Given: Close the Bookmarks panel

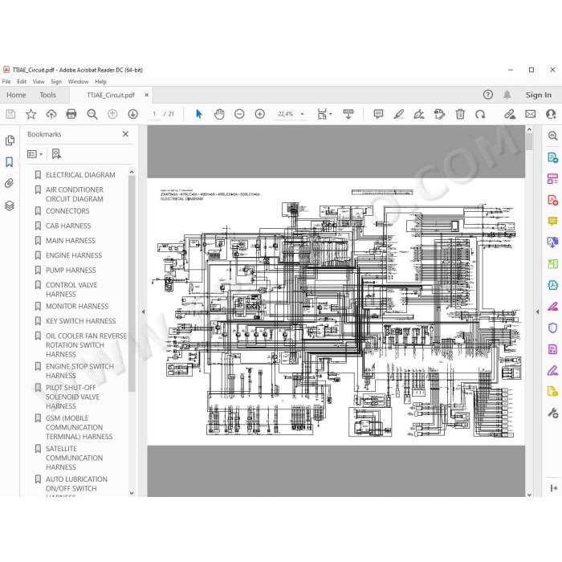Looking at the screenshot, I should click(x=125, y=134).
